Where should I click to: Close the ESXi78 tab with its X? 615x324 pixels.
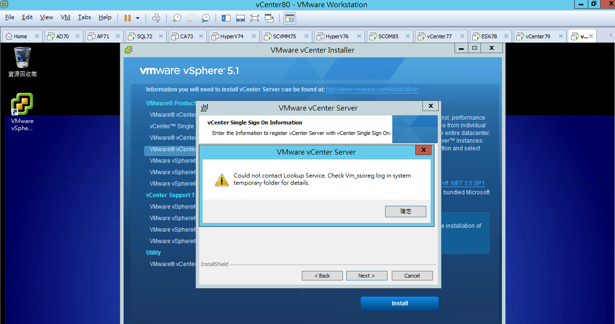506,36
